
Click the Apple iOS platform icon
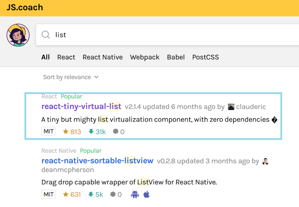click(x=147, y=194)
